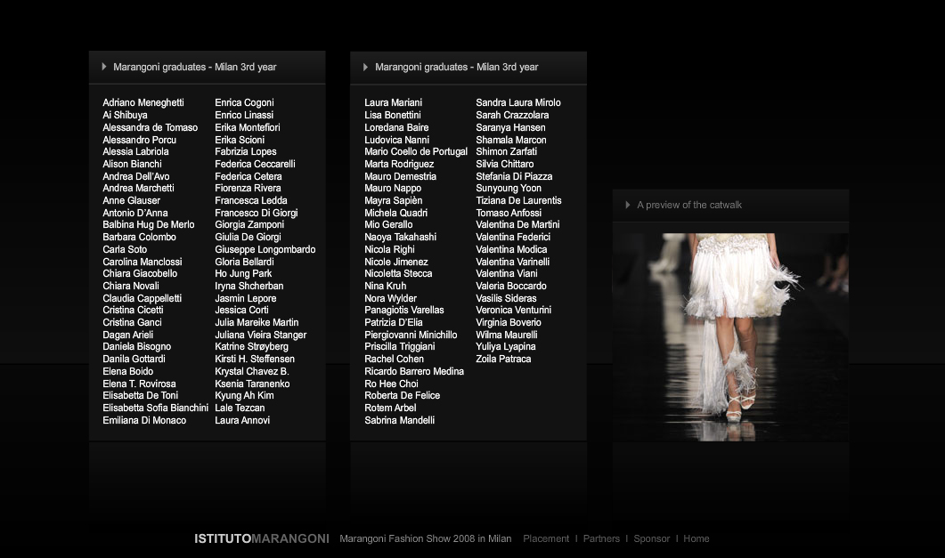Select the name Laura Annovi

coord(242,420)
